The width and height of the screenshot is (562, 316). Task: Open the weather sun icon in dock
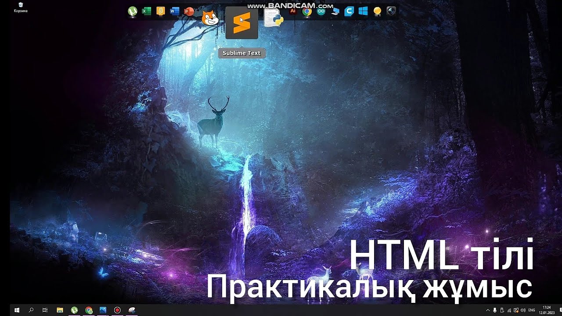click(x=377, y=11)
